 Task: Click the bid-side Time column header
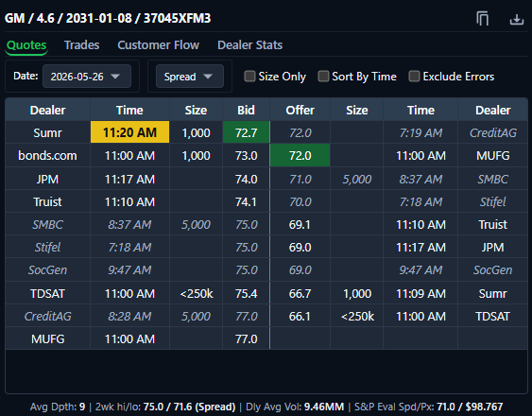(129, 110)
